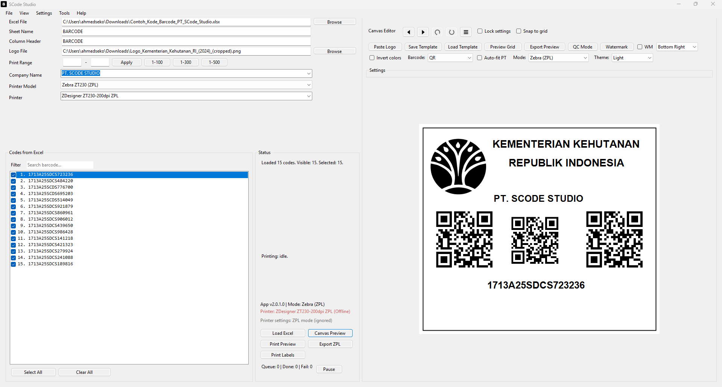Open the Company Name dropdown

point(309,74)
